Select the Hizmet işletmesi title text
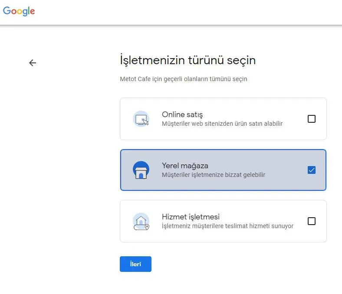This screenshot has height=294, width=342. click(x=191, y=217)
